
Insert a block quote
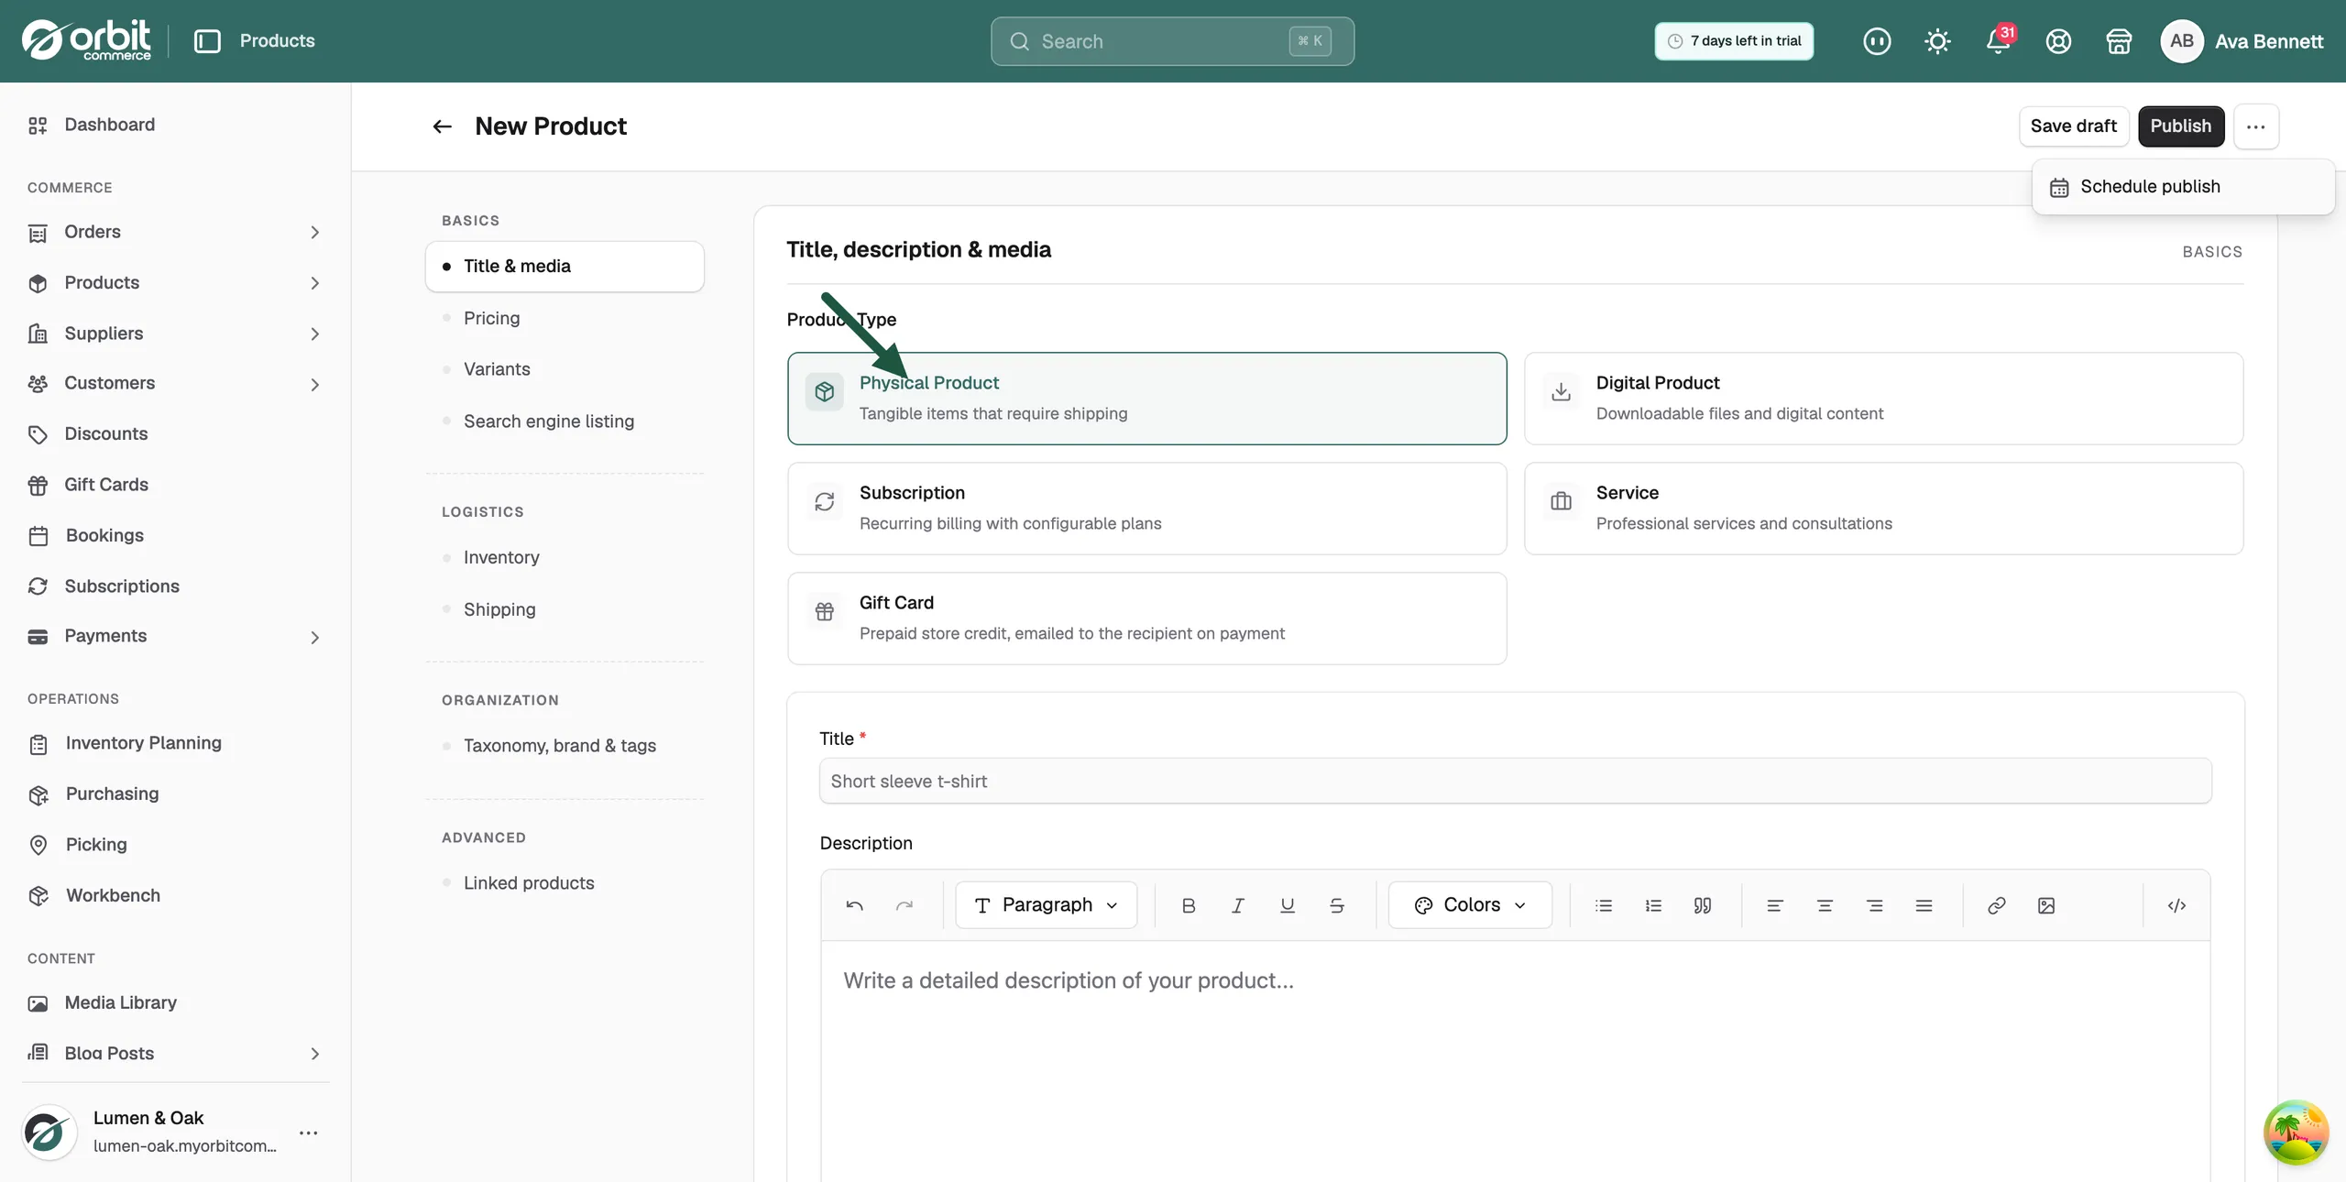pyautogui.click(x=1703, y=905)
